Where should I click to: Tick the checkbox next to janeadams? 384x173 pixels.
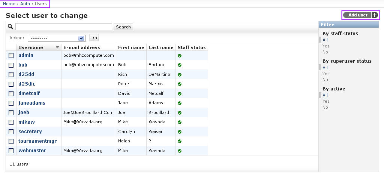pyautogui.click(x=11, y=103)
